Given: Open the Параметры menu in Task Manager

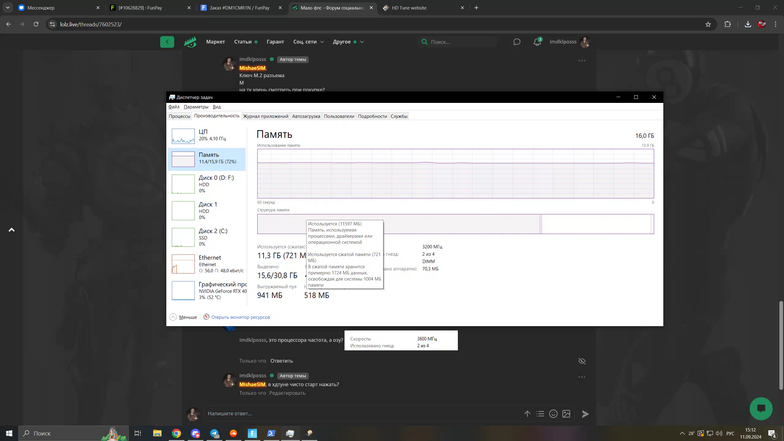Looking at the screenshot, I should tap(196, 107).
